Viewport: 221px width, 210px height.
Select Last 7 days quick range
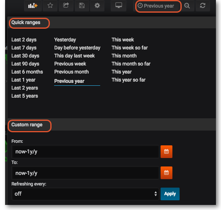coord(24,48)
